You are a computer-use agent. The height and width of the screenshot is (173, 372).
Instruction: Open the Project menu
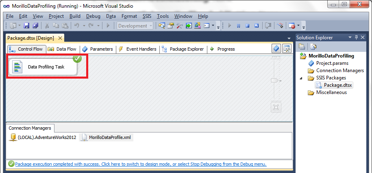coord(56,16)
